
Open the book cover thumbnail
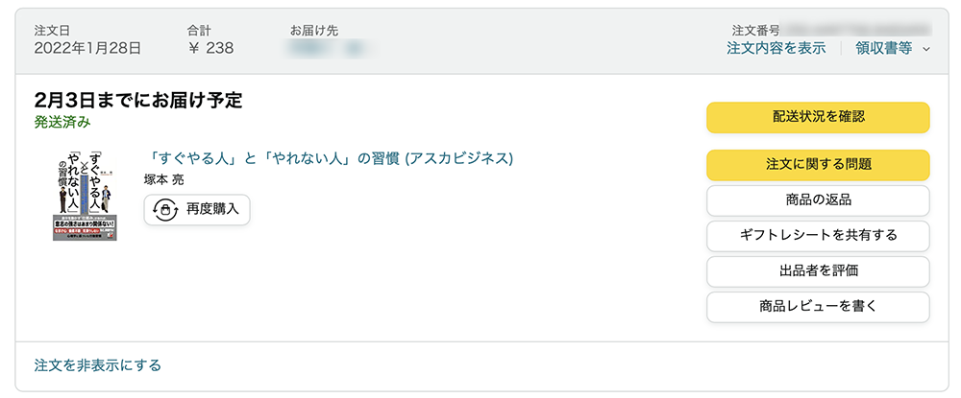point(85,195)
